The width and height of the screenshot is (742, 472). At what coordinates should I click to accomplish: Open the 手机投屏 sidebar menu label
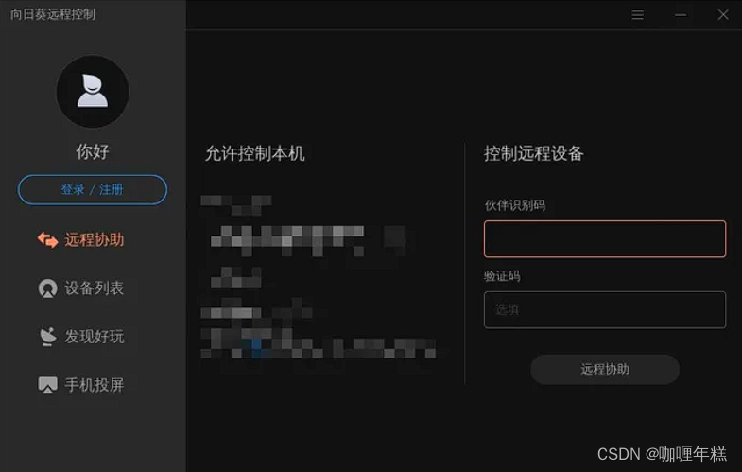95,385
